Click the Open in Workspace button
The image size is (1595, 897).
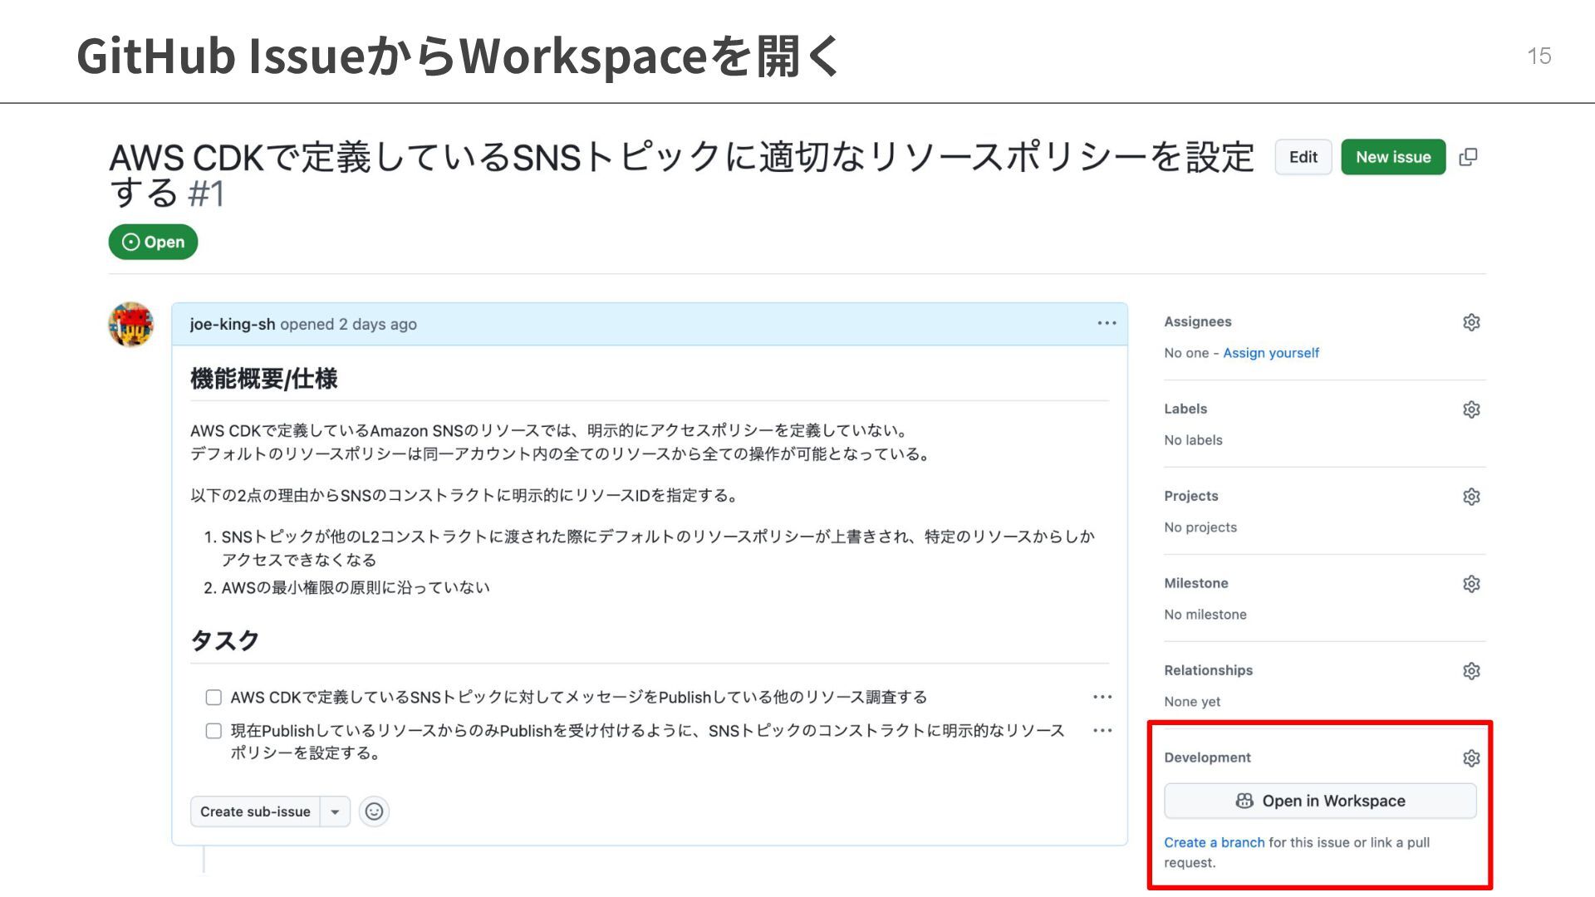pos(1320,801)
